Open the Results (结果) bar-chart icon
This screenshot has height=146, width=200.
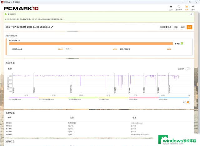click(x=187, y=7)
